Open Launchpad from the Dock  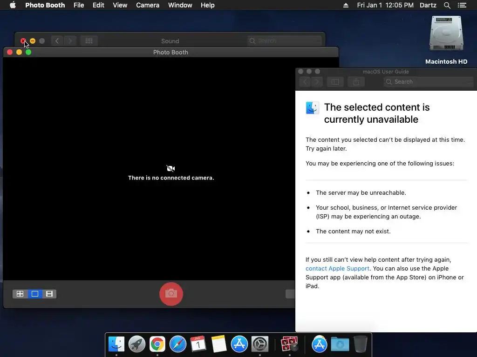pyautogui.click(x=137, y=344)
